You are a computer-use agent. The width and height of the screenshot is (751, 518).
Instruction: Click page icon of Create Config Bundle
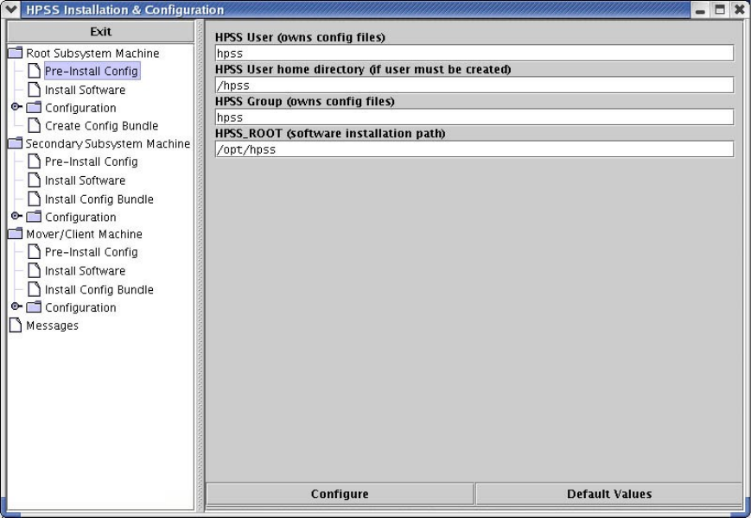[34, 125]
